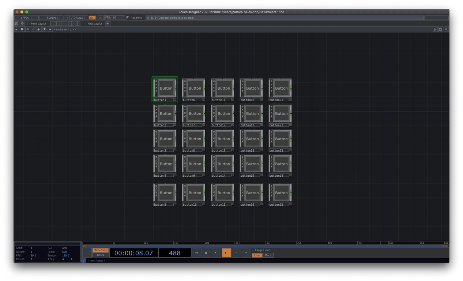Viewport: 463px width, 281px height.
Task: Jump to the timeline start with the rewind icon
Action: pyautogui.click(x=196, y=252)
